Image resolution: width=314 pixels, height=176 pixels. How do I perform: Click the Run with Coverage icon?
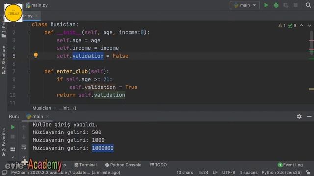click(286, 5)
